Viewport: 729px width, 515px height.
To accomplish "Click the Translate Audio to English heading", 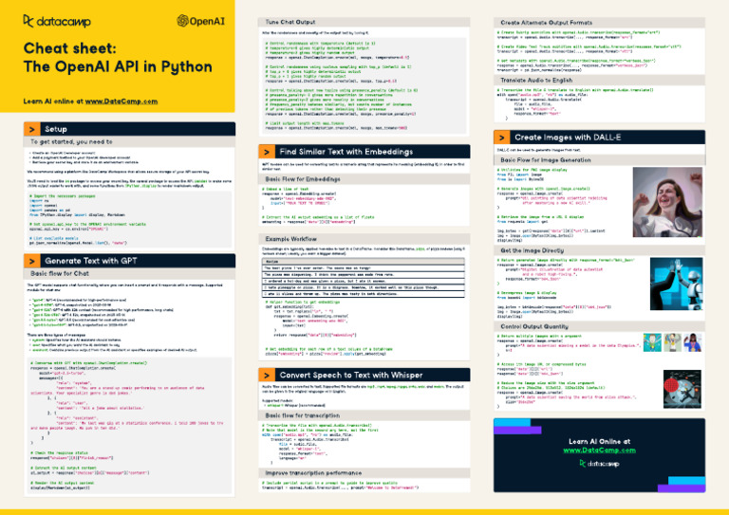I will tap(536, 80).
